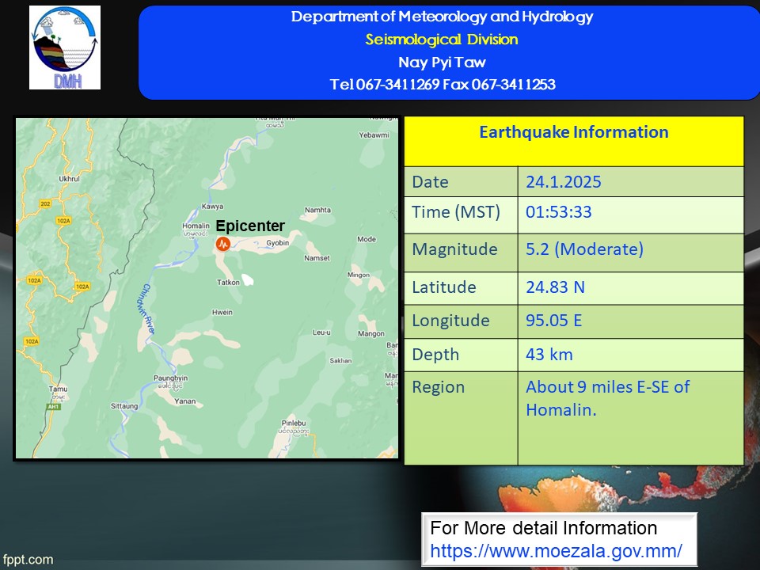760x570 pixels.
Task: Click the Pinlebu town label on the map
Action: point(294,423)
